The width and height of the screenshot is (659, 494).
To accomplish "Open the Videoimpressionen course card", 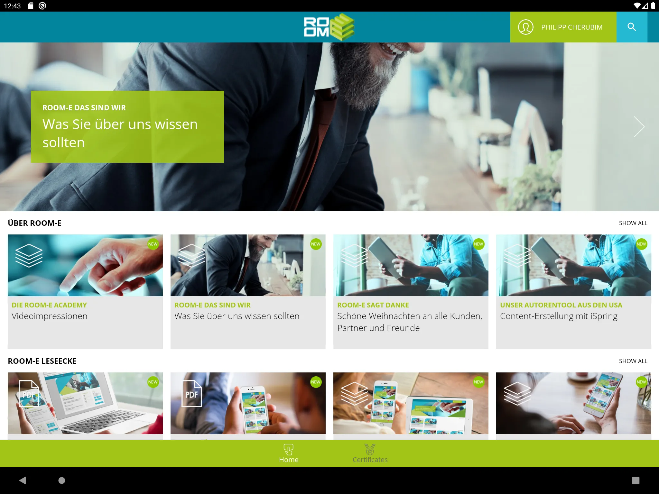I will 86,291.
